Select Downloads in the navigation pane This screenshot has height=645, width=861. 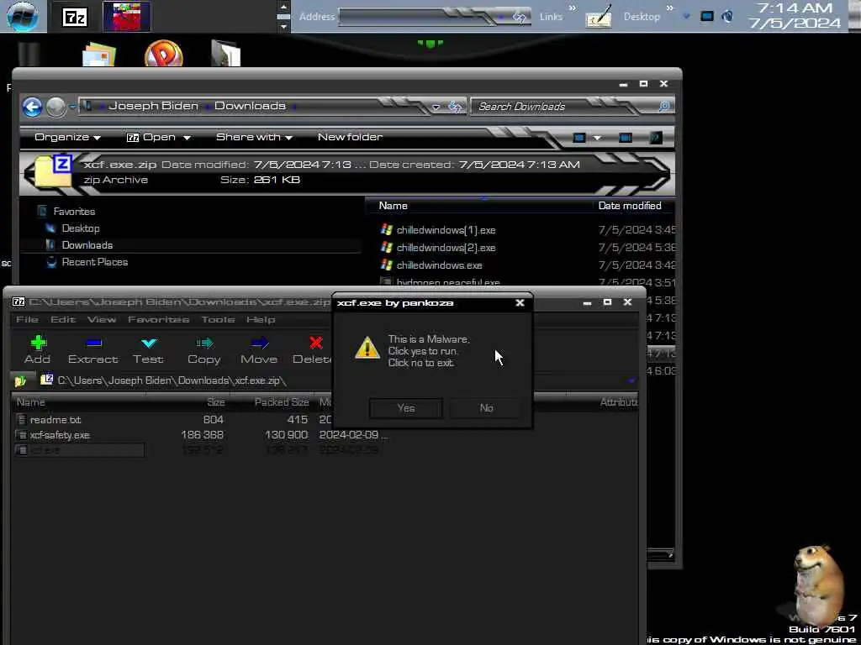point(87,245)
